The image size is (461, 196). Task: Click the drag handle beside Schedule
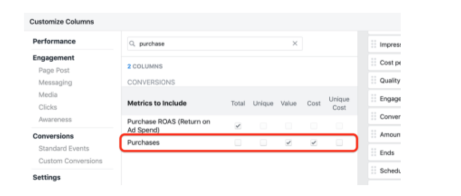pos(374,171)
